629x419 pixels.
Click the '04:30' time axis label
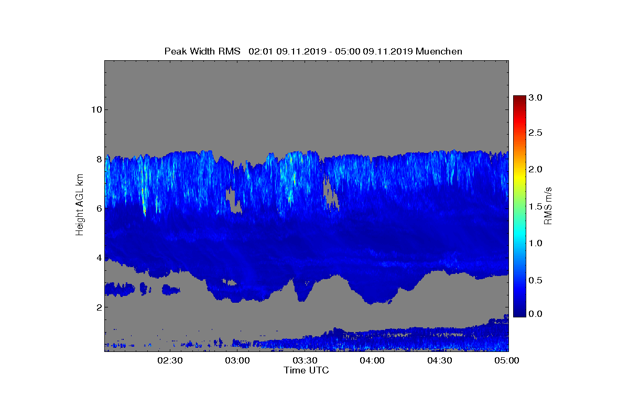click(440, 361)
